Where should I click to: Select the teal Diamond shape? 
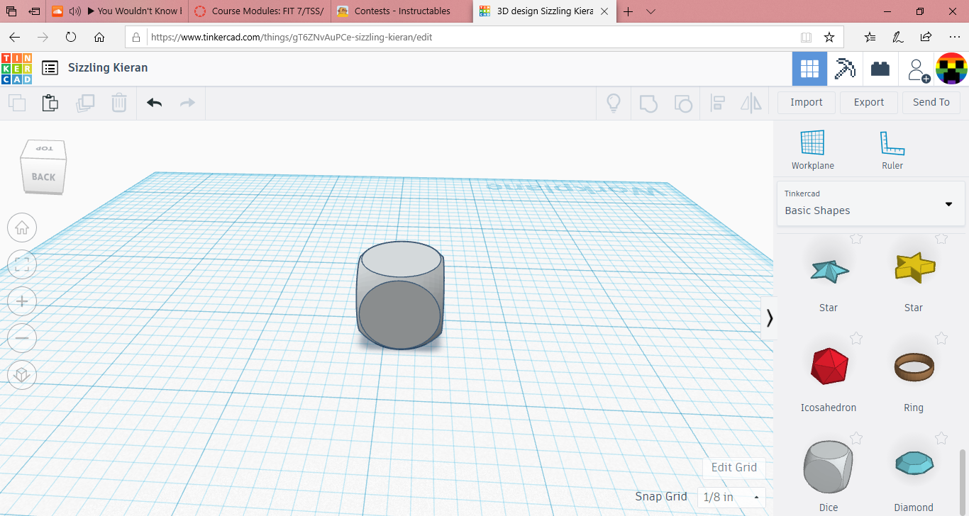click(914, 463)
